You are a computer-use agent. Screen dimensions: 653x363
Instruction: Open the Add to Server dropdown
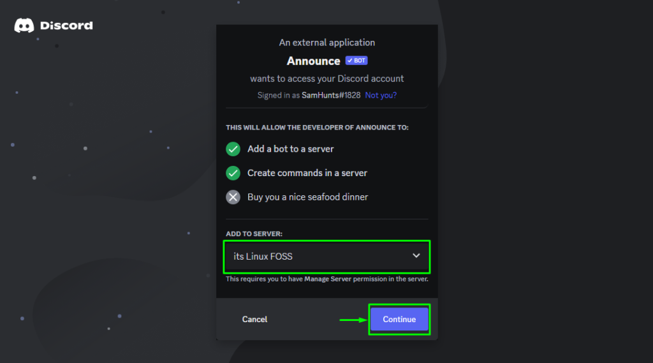327,256
